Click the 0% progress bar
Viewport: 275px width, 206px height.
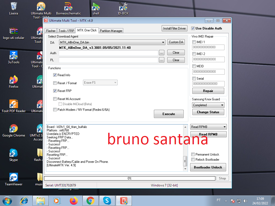tap(130, 178)
